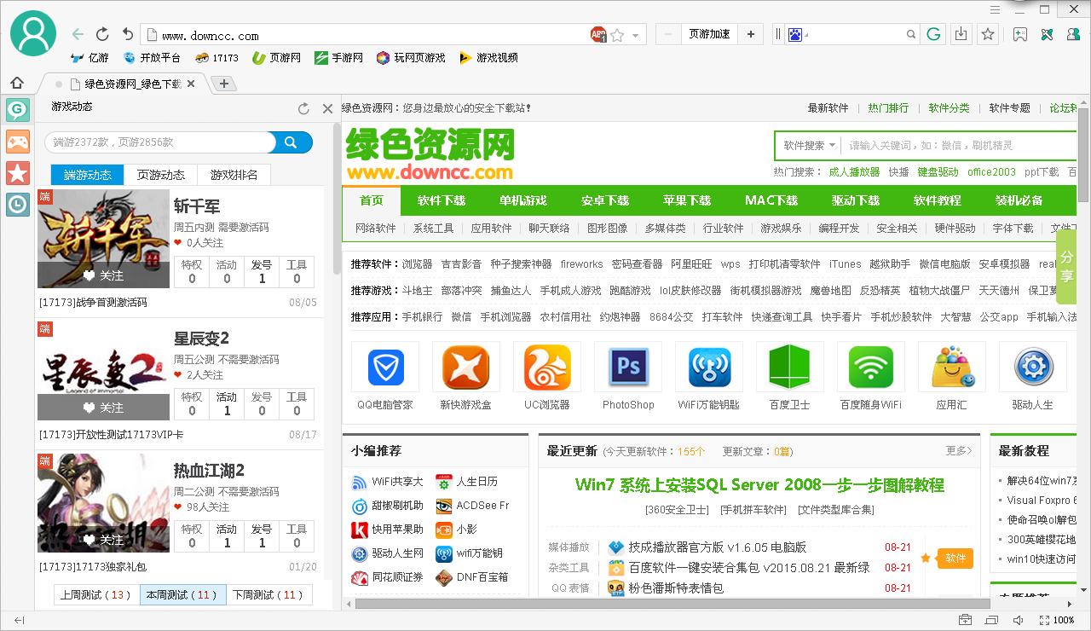Screen dimensions: 1091x631
Task: Click the Google search icon beside the search box
Action: (933, 34)
